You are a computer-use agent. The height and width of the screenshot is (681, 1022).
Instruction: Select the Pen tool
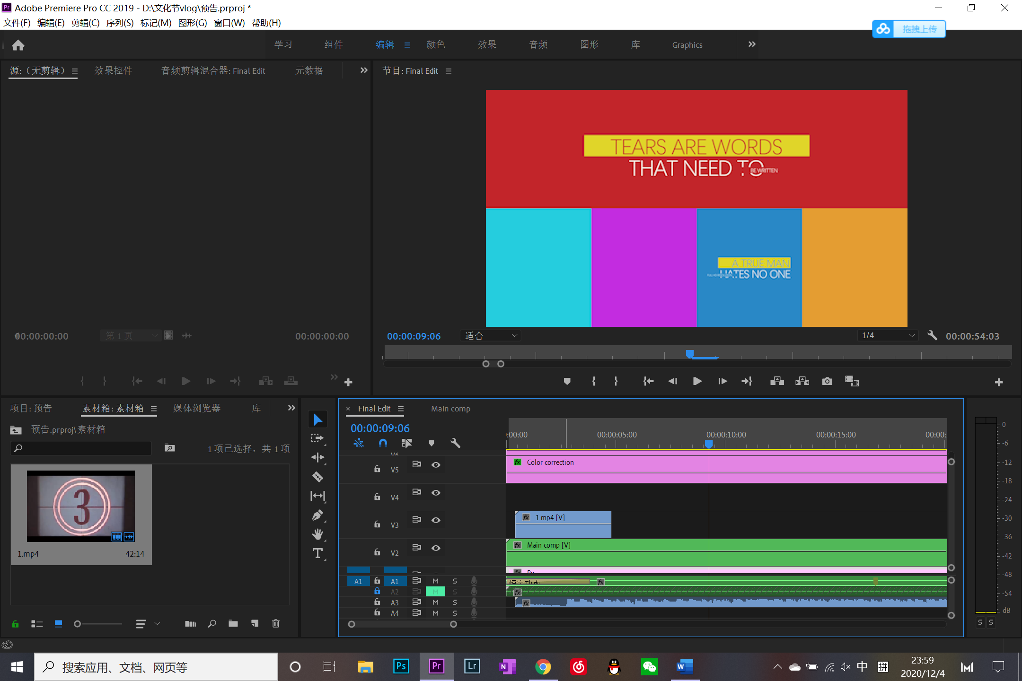point(317,515)
